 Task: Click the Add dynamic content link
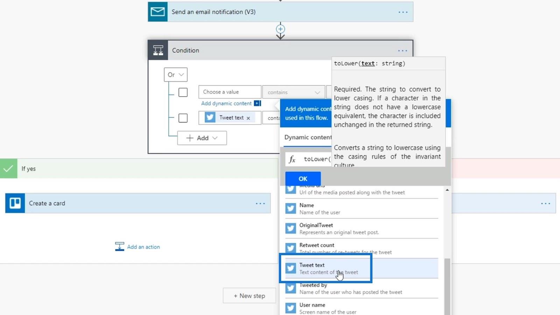[226, 103]
